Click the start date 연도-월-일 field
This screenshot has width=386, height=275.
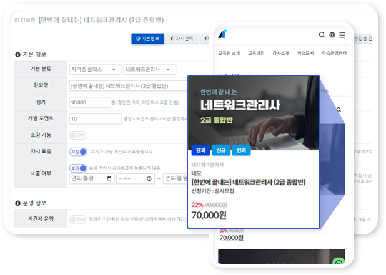[x=92, y=178]
